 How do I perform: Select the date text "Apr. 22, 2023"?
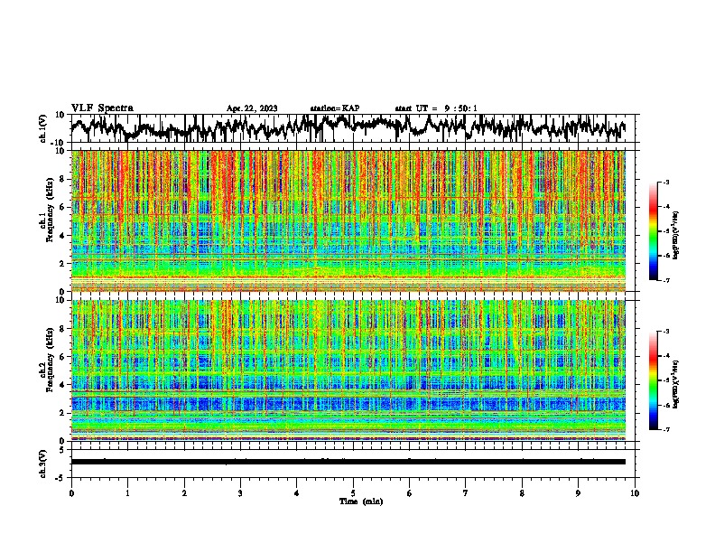pyautogui.click(x=252, y=108)
